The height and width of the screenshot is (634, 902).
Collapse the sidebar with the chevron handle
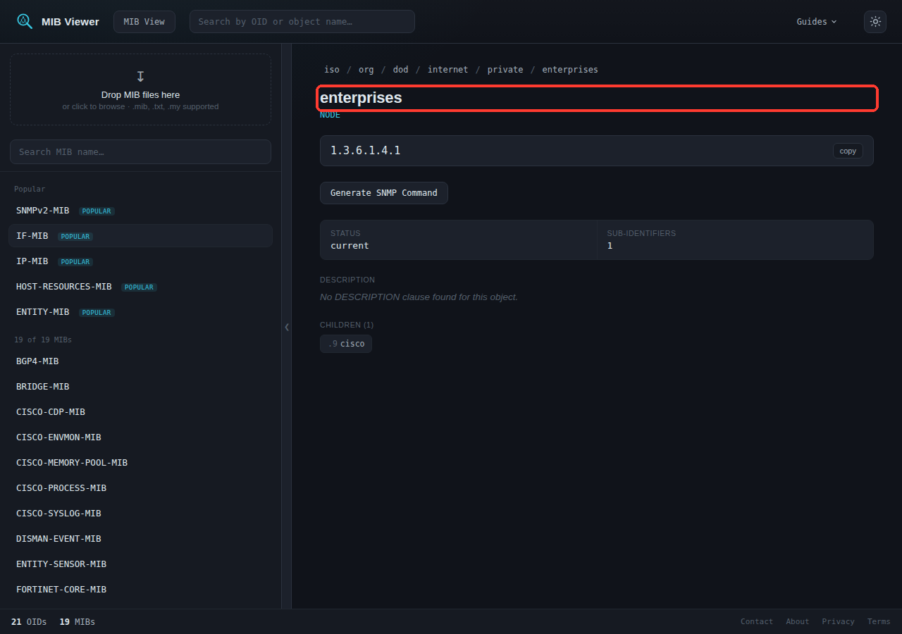(287, 327)
